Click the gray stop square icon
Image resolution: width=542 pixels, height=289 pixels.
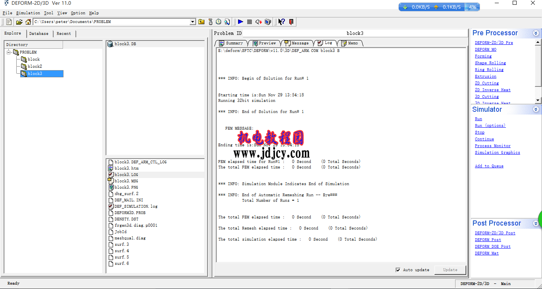(250, 22)
